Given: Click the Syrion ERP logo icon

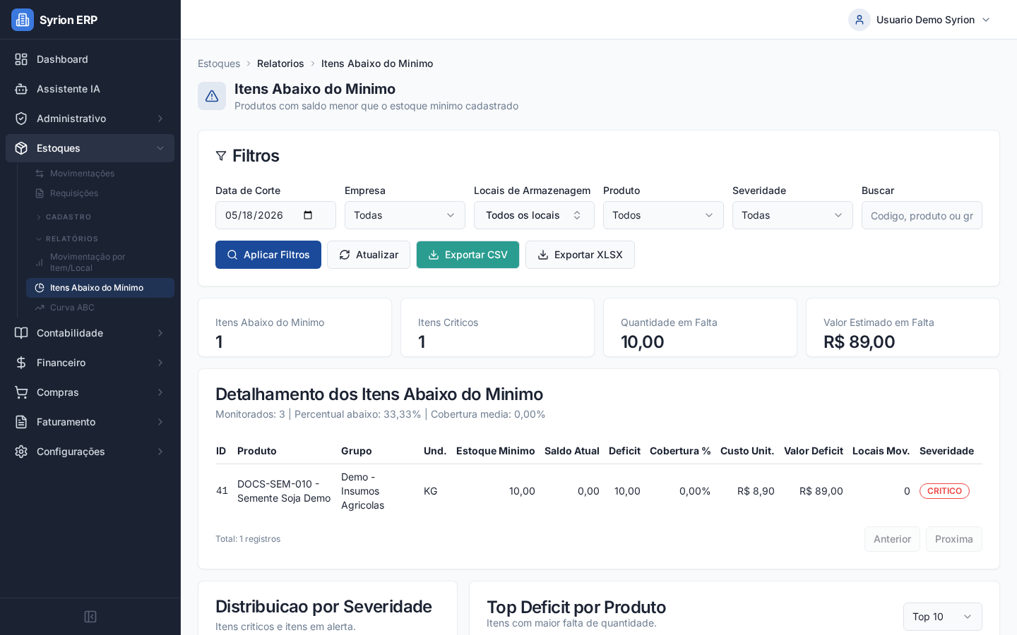Looking at the screenshot, I should pyautogui.click(x=23, y=20).
